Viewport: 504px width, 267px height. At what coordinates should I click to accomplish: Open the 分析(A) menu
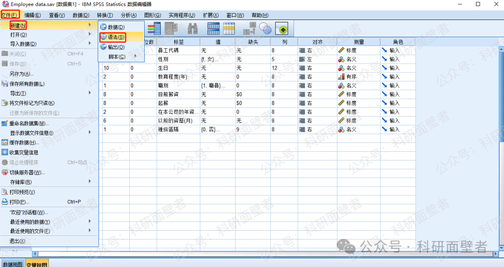(129, 15)
